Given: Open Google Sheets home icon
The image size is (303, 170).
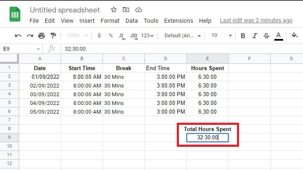Looking at the screenshot, I should tap(15, 14).
